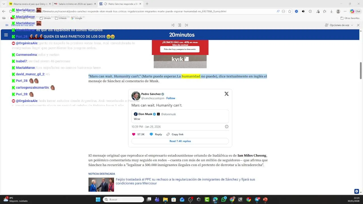Viewport: 363px width, 204px height.
Task: Open the Stream bookmarks folder
Action: (45, 18)
